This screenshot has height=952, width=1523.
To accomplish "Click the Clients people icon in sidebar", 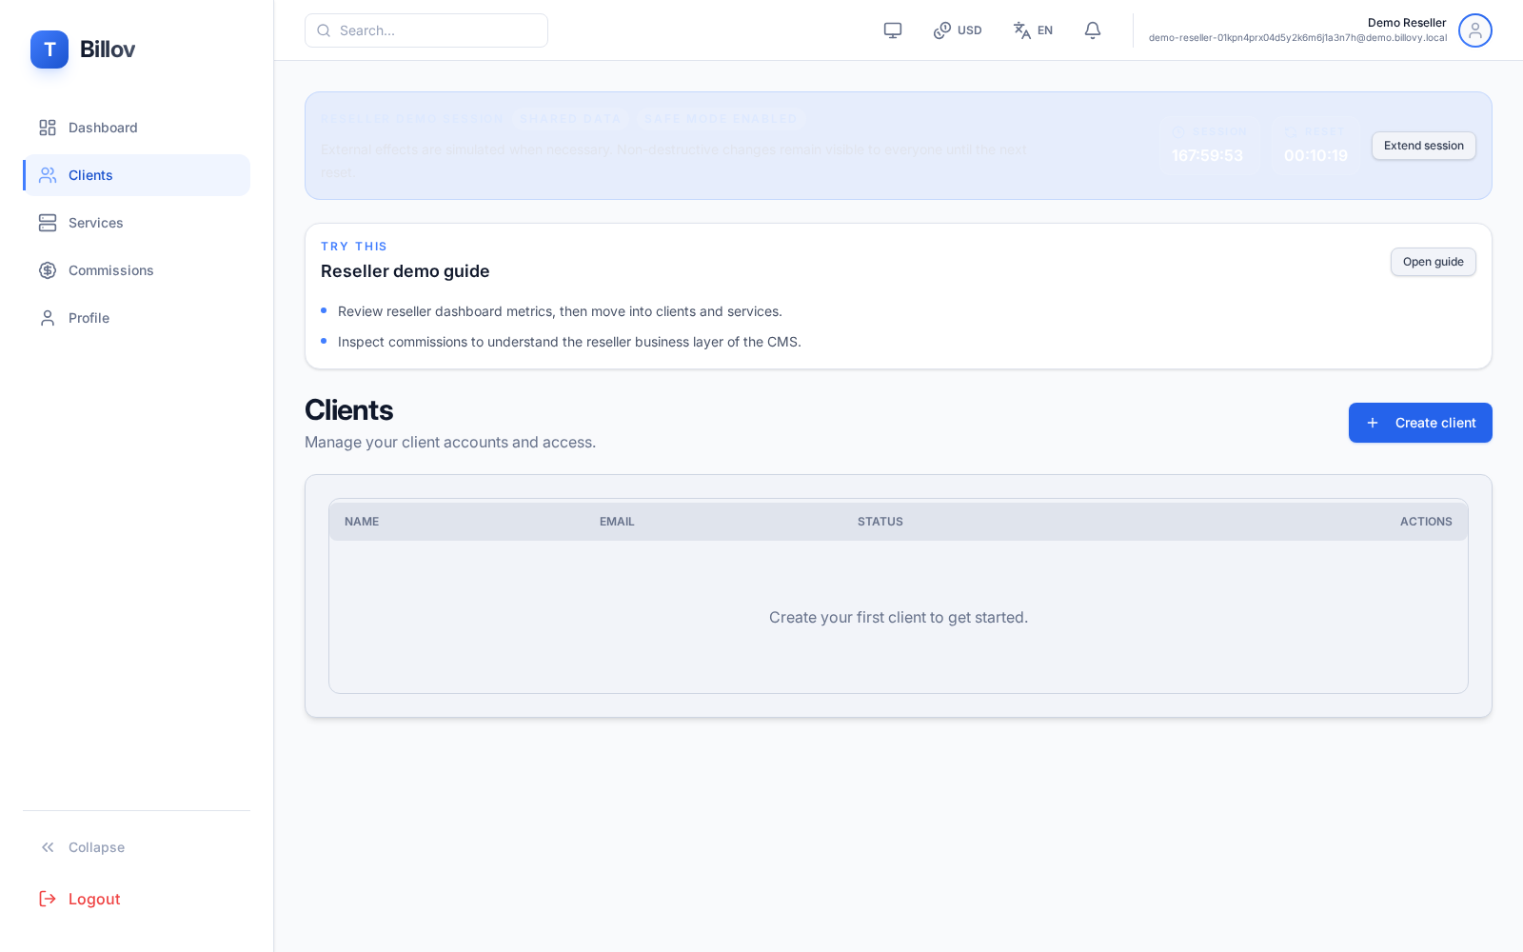I will (48, 175).
